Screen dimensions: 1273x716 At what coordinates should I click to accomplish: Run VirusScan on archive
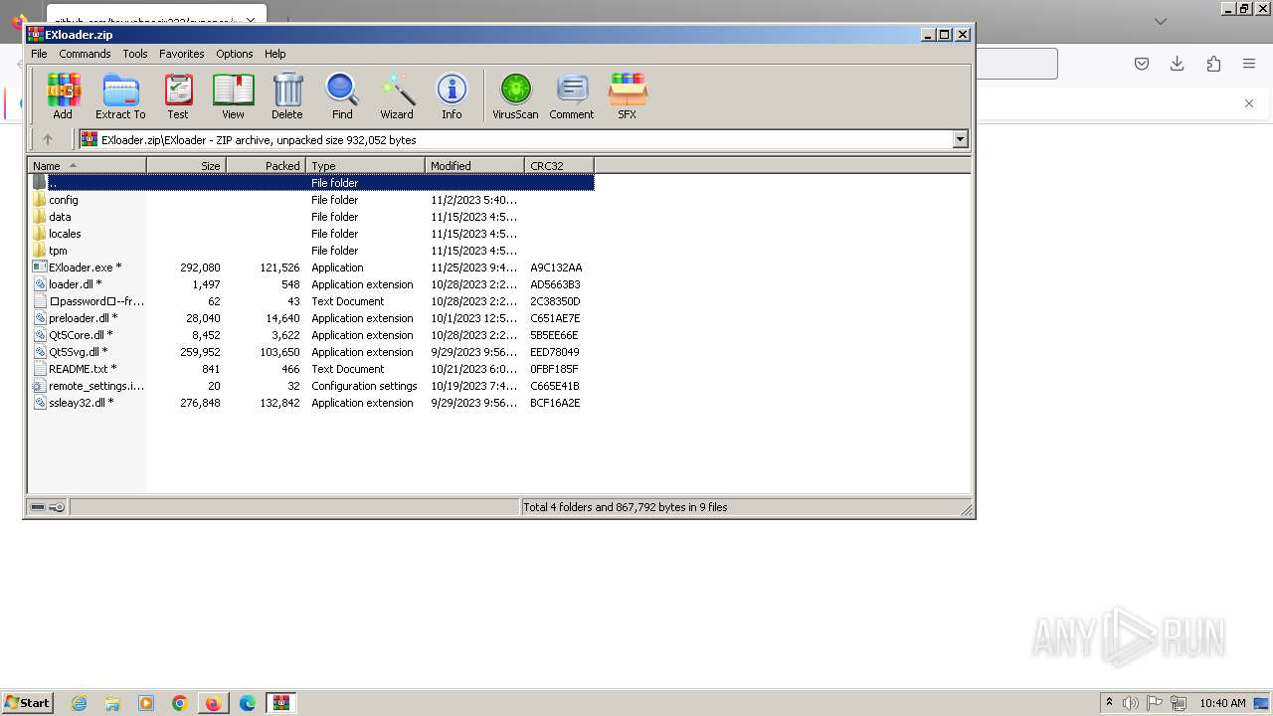[x=515, y=96]
